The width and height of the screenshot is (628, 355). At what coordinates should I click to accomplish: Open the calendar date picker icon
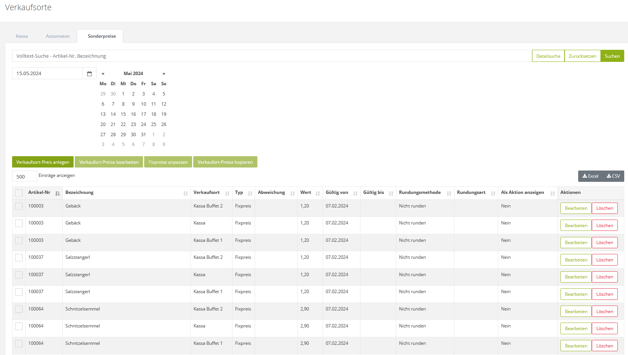coord(89,74)
